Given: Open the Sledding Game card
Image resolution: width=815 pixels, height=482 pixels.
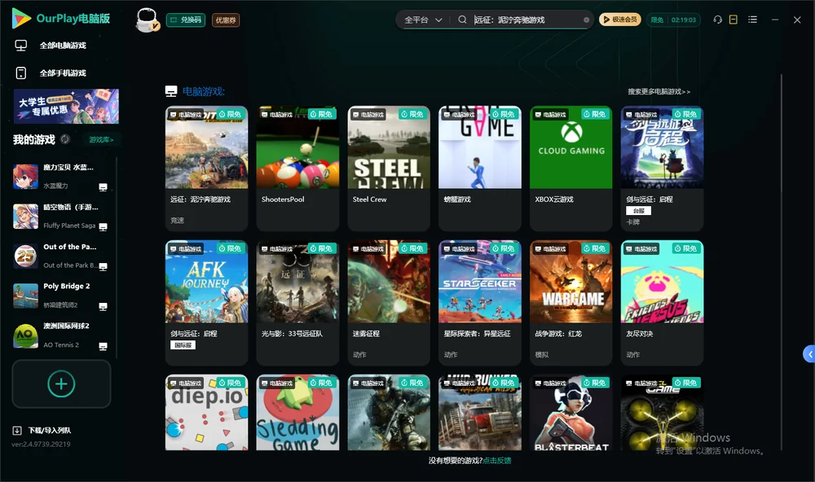Looking at the screenshot, I should pyautogui.click(x=297, y=413).
